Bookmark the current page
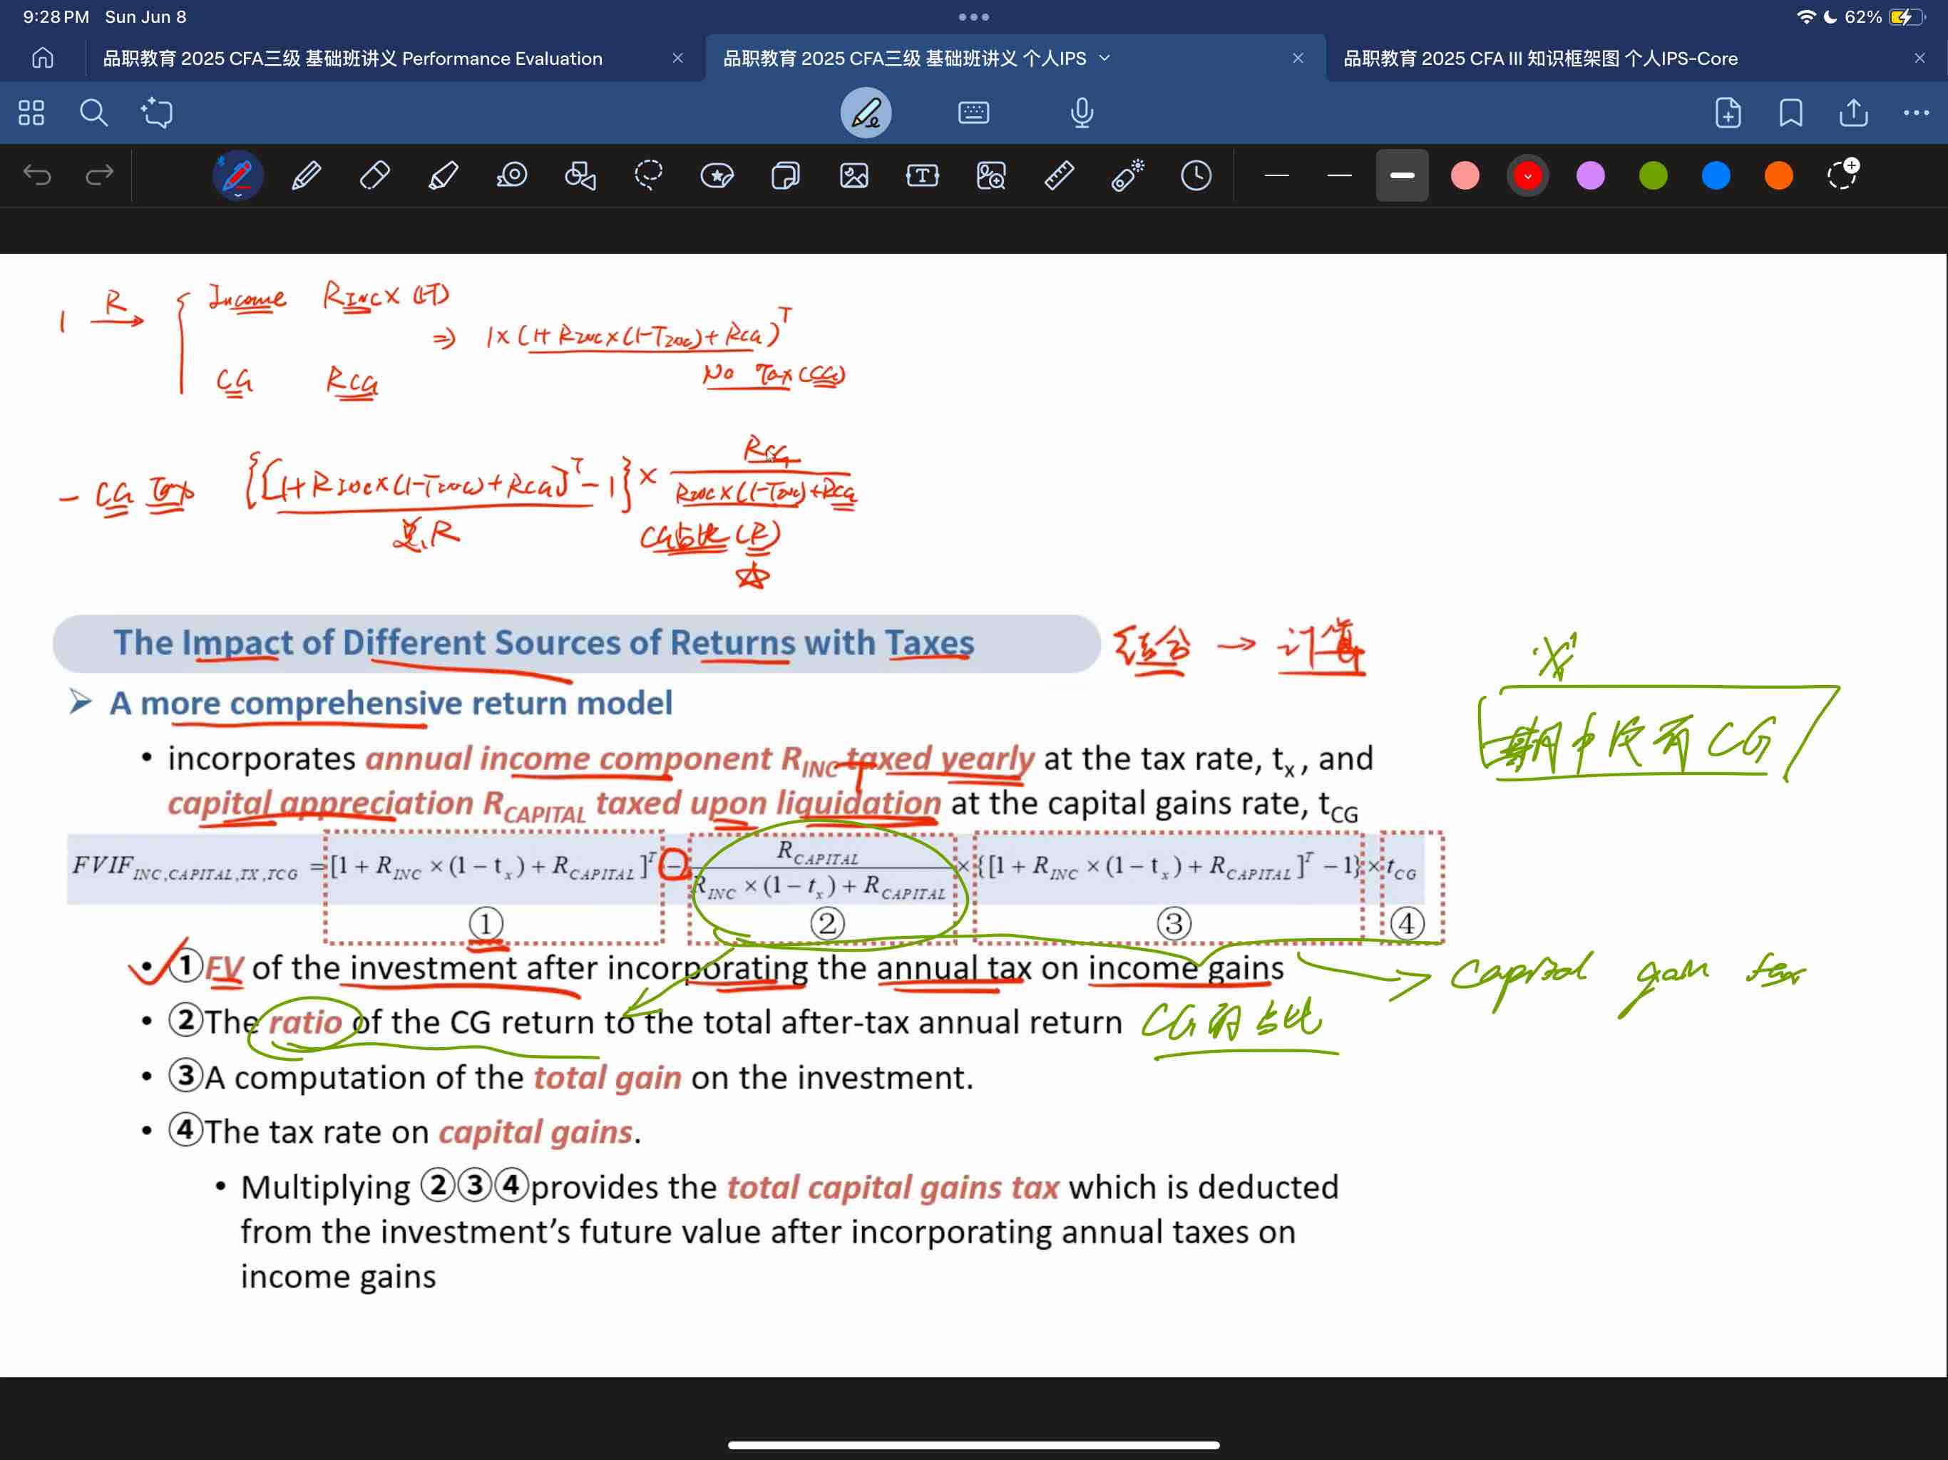The height and width of the screenshot is (1460, 1948). 1790,113
